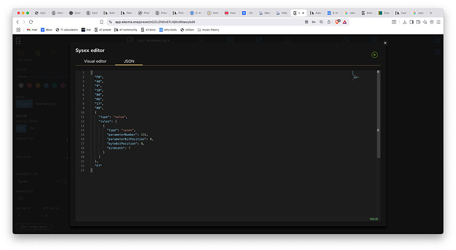
Task: Open the Message Type Sysex dropdown
Action: click(38, 181)
